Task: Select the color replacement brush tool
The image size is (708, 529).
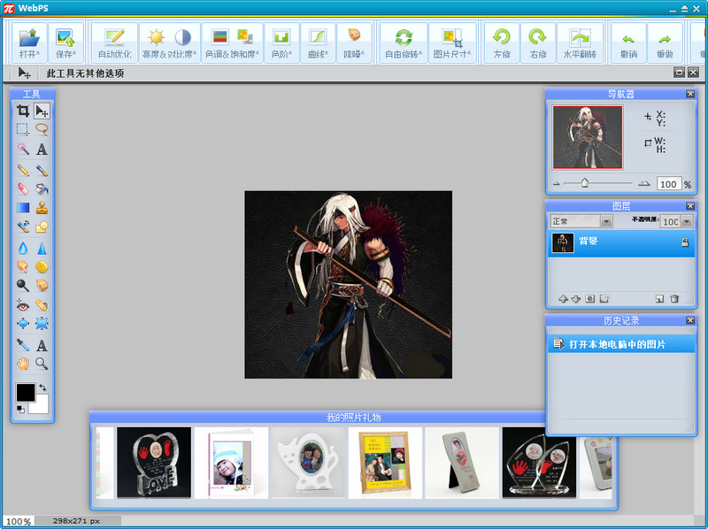Action: pos(23,226)
